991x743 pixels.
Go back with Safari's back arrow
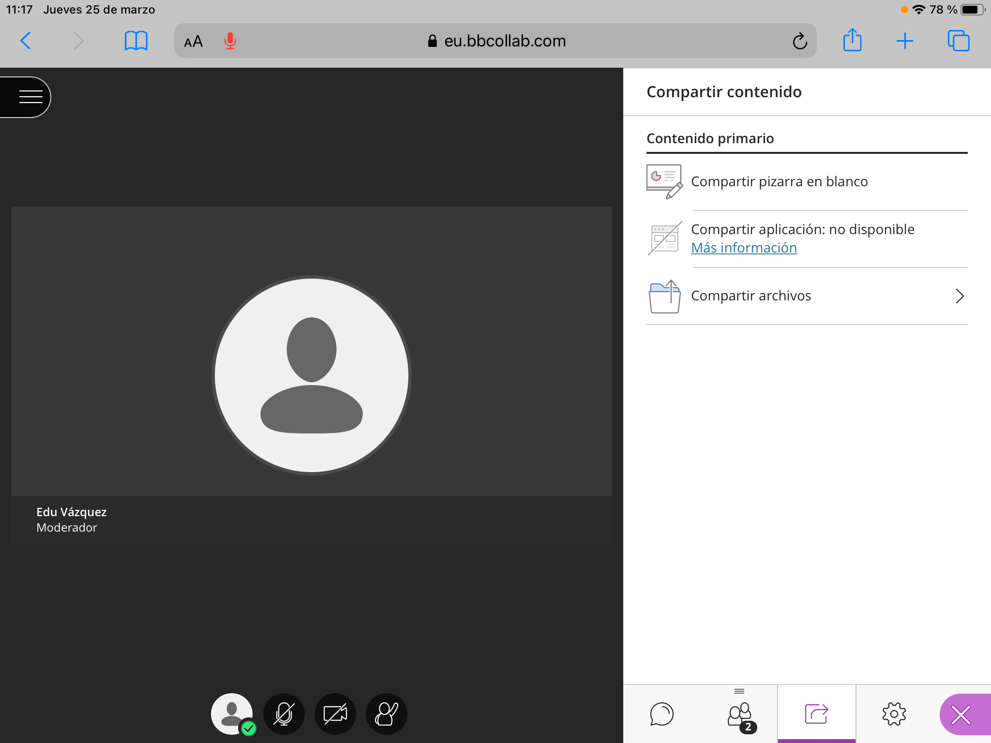26,41
